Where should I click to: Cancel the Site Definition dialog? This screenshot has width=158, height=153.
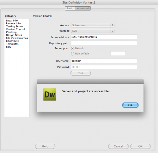118,146
